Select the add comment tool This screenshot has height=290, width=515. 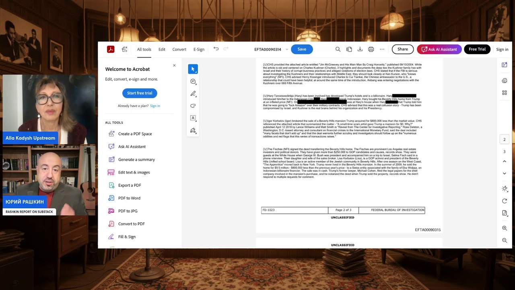click(193, 81)
